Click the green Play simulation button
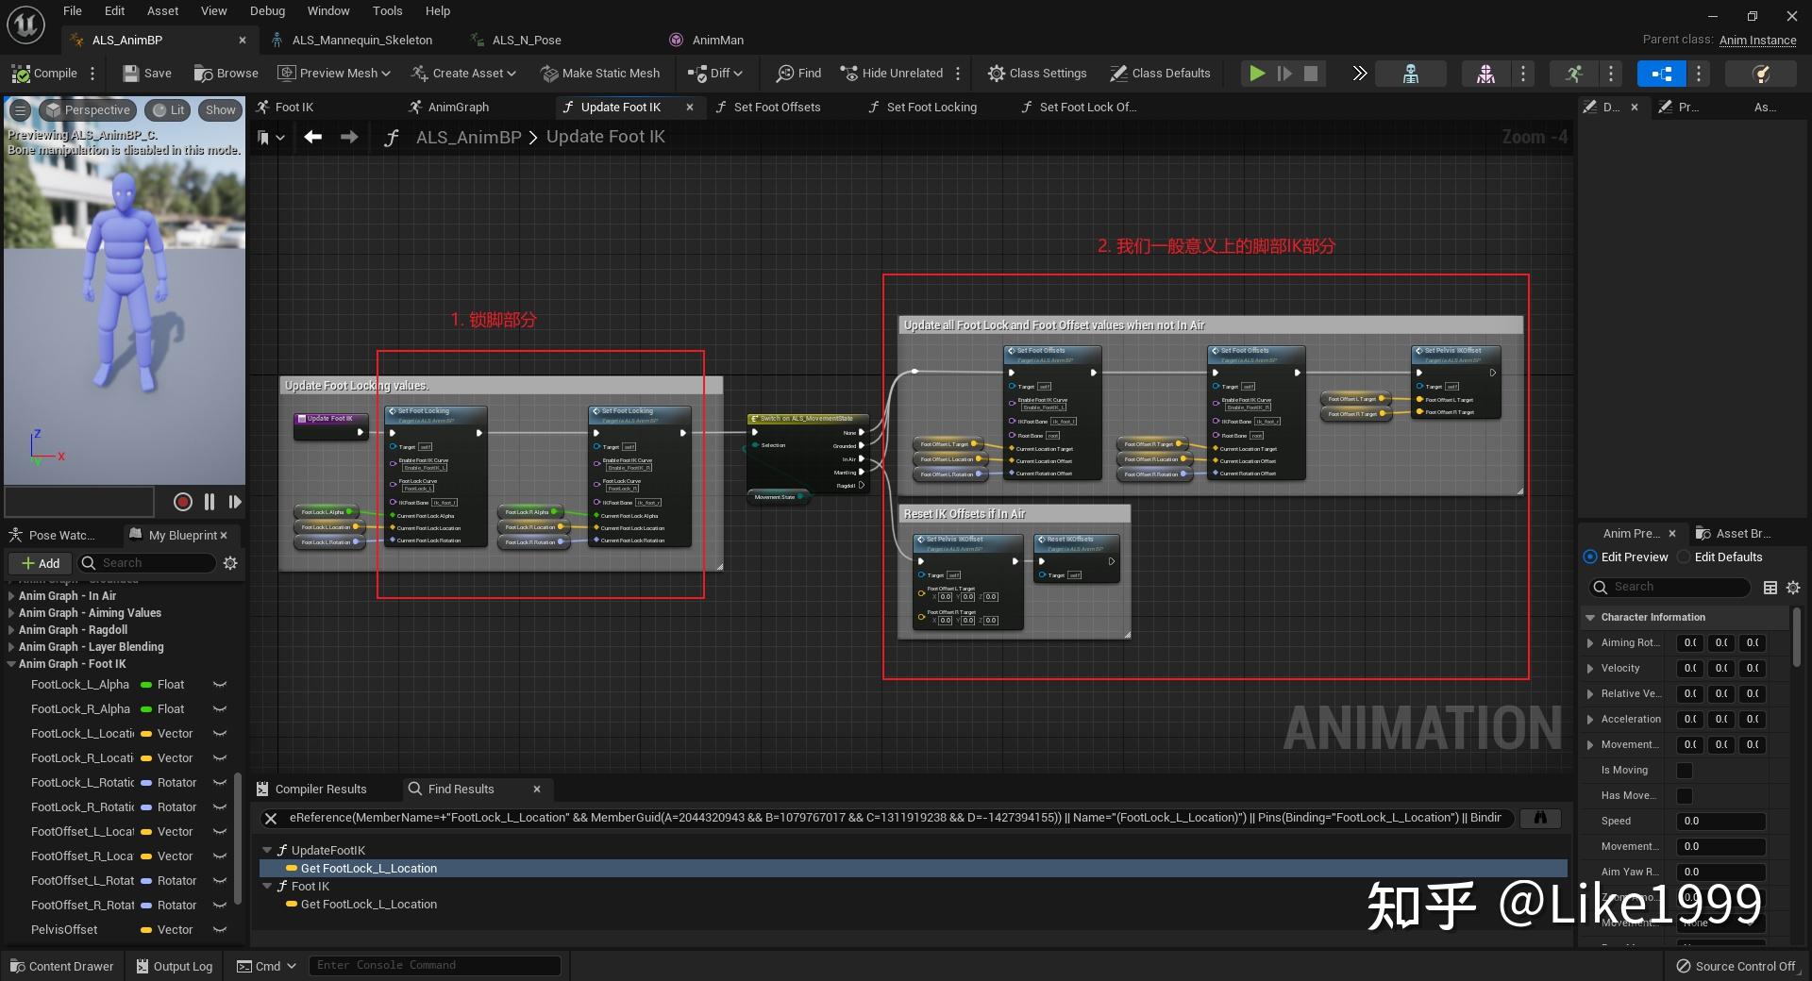Screen dimensions: 1812x981 tap(1256, 74)
